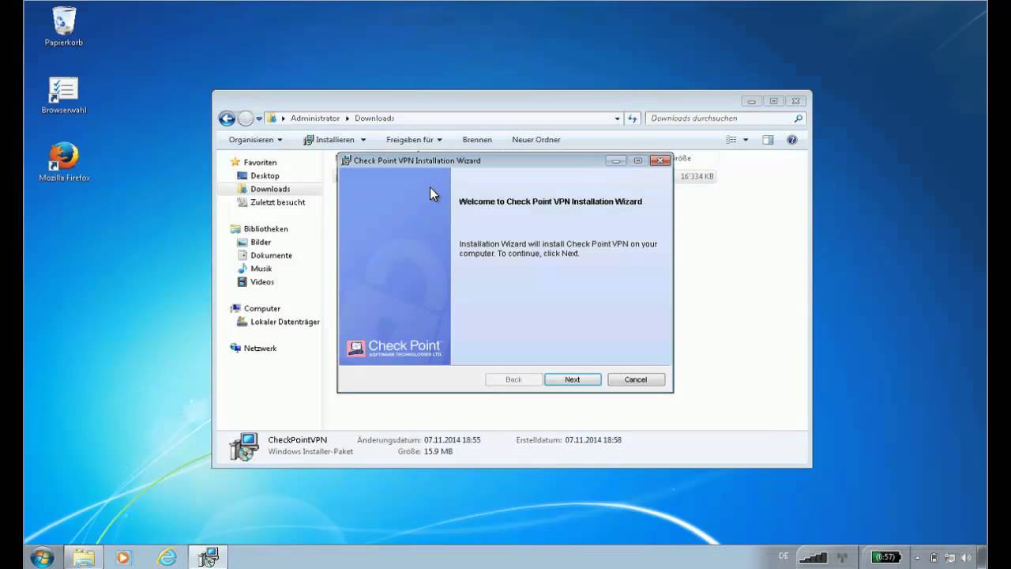Image resolution: width=1011 pixels, height=569 pixels.
Task: Click the installer wizard taskbar button
Action: coord(209,557)
